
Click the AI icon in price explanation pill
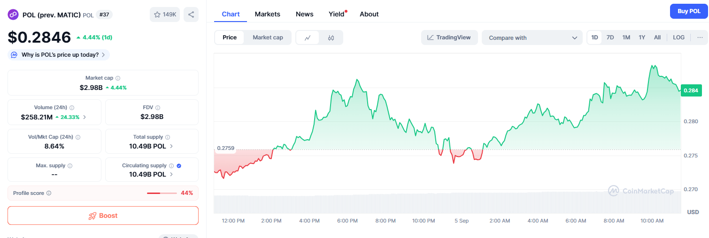[14, 55]
